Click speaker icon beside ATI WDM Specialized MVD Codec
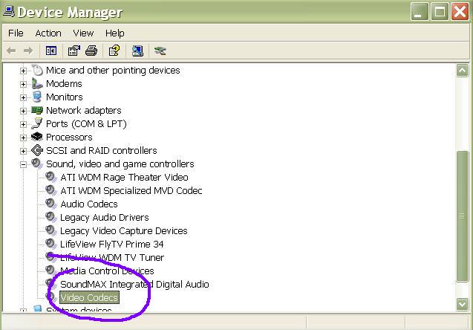The height and width of the screenshot is (330, 473). point(51,190)
